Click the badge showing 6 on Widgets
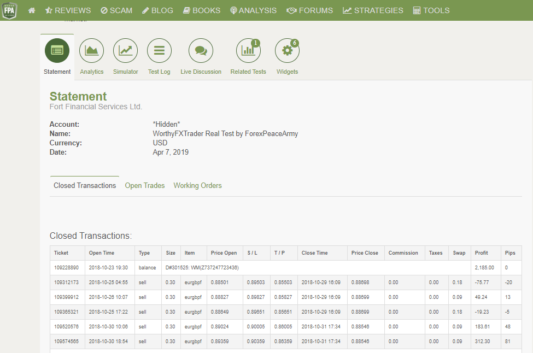This screenshot has height=353, width=533. [x=295, y=43]
